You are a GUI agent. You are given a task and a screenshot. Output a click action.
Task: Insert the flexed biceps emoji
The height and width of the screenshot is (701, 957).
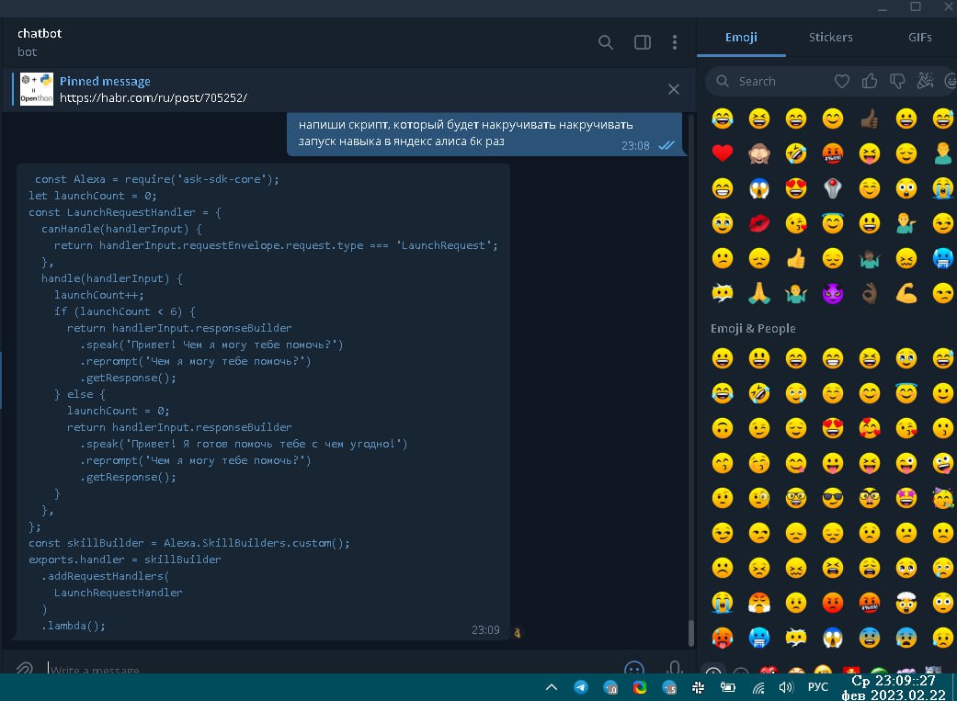[906, 293]
